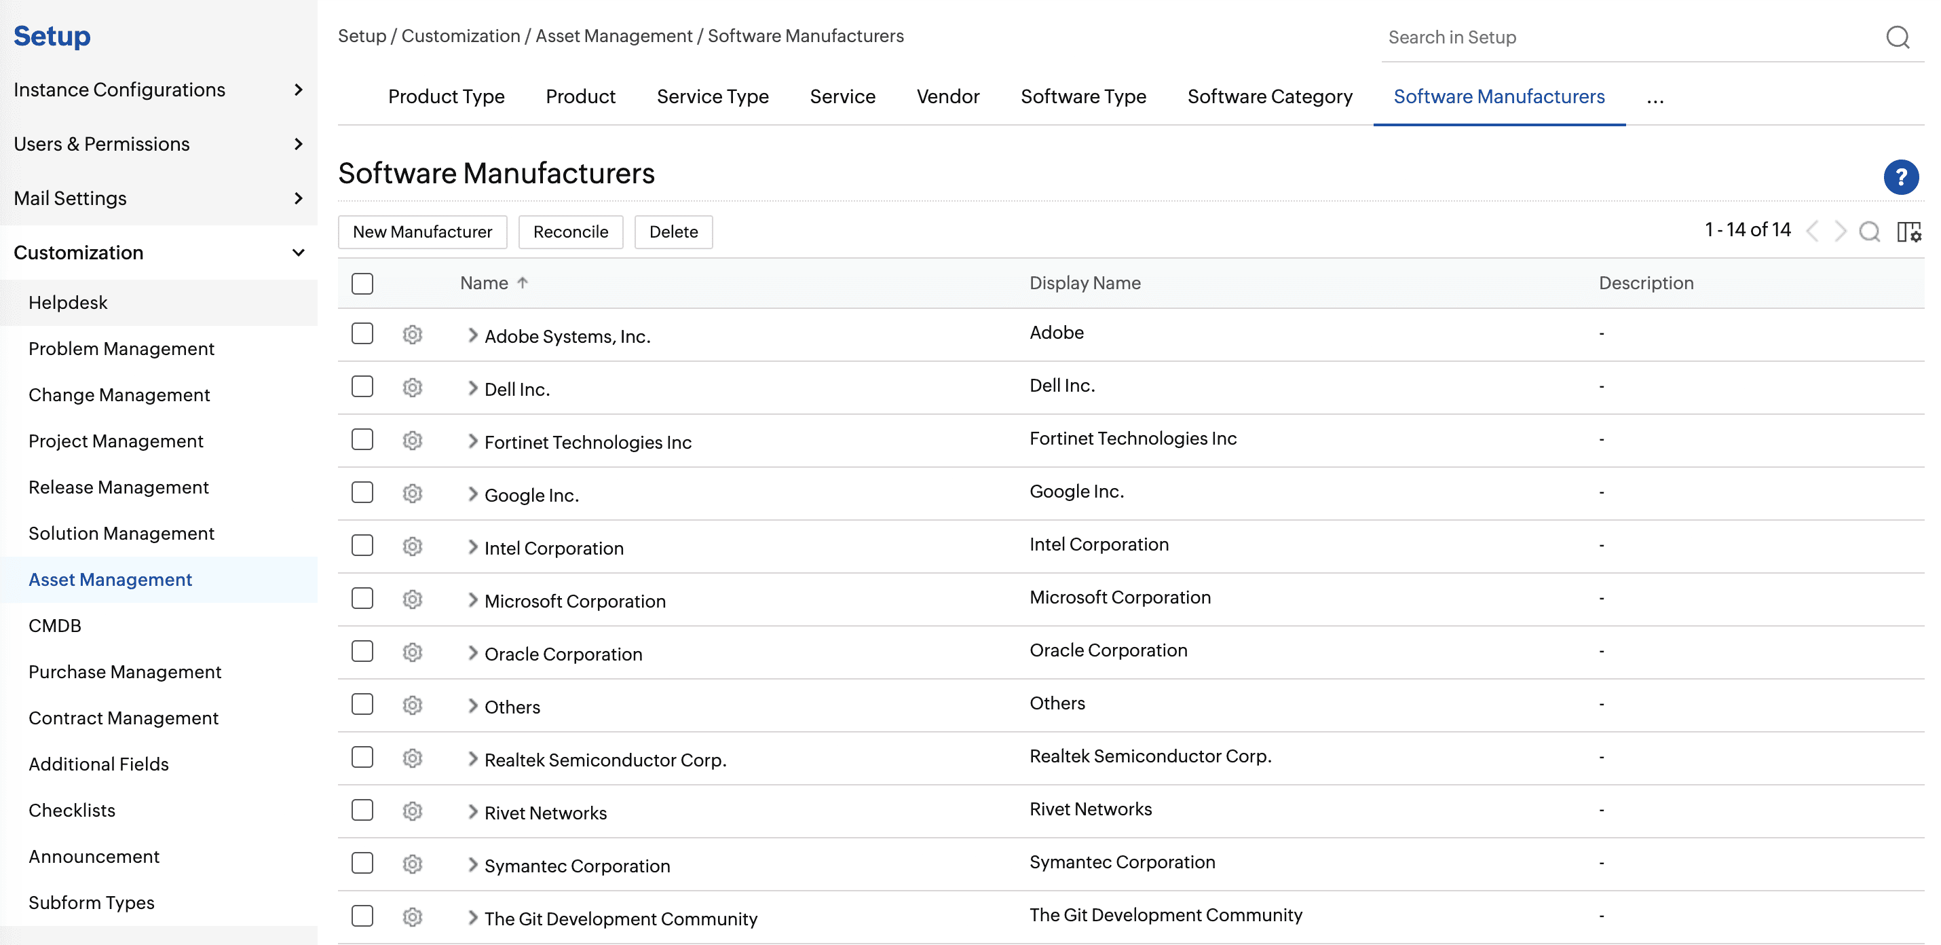Open the gear icon beside Adobe Systems, Inc.
This screenshot has width=1941, height=945.
click(412, 335)
